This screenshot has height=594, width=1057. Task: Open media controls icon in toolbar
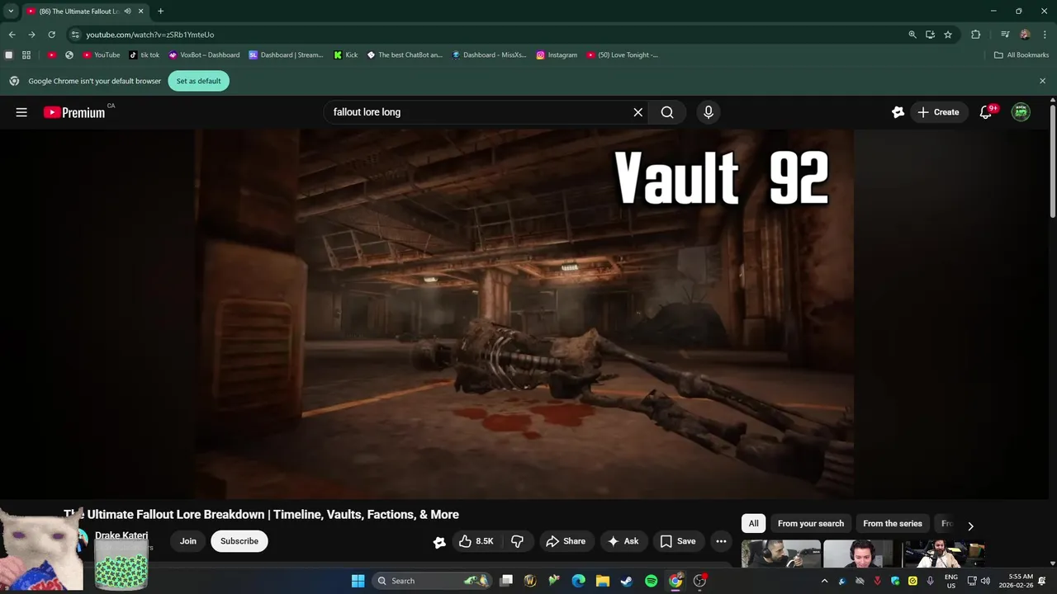point(1004,35)
